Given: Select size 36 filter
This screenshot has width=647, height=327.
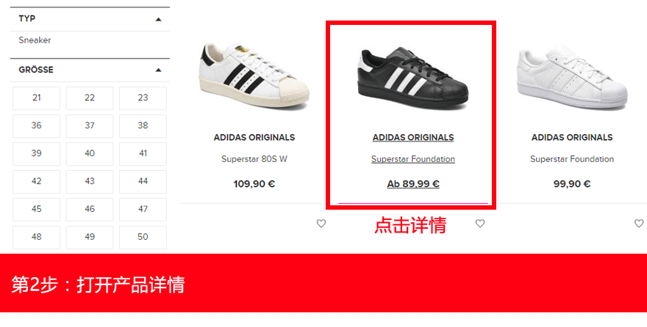Looking at the screenshot, I should tap(36, 126).
